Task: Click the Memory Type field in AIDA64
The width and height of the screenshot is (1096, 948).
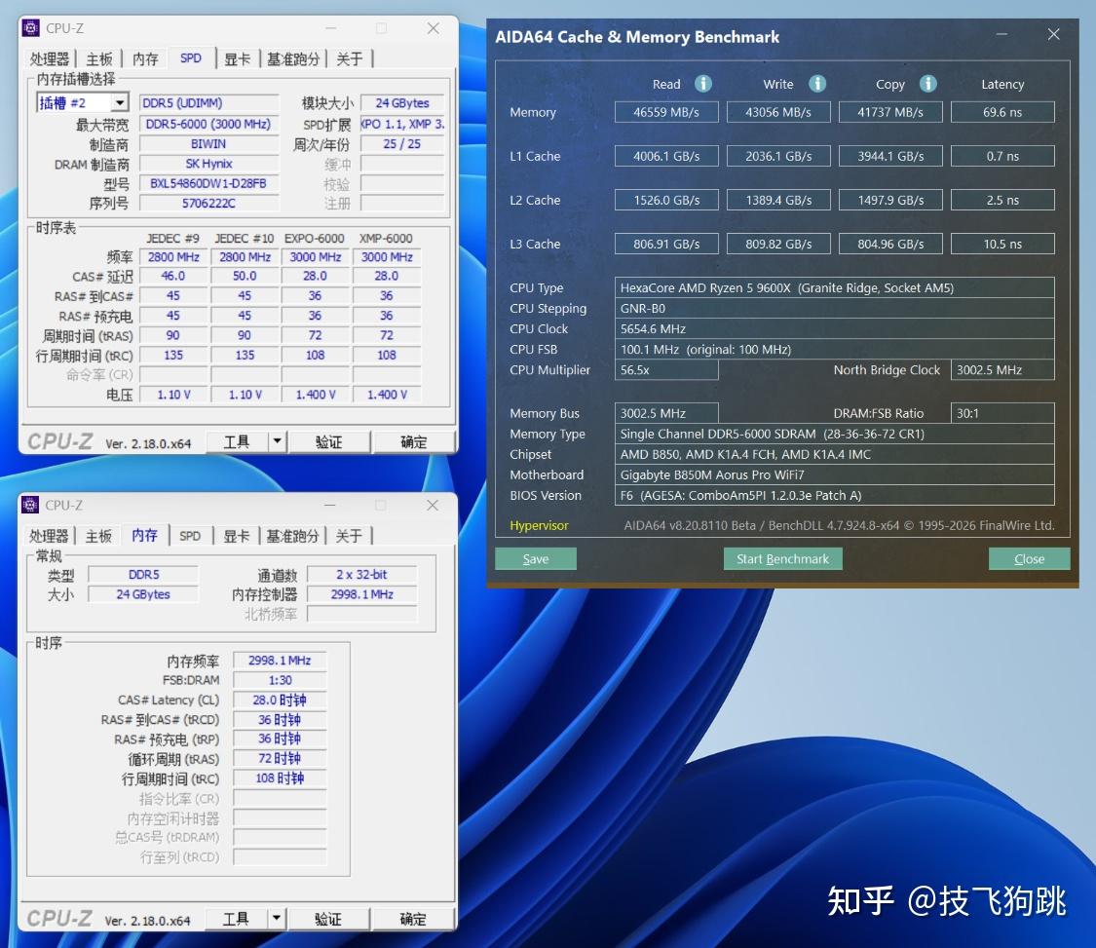Action: pos(835,434)
